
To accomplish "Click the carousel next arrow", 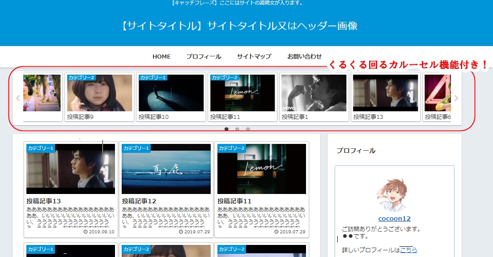I will click(x=456, y=98).
